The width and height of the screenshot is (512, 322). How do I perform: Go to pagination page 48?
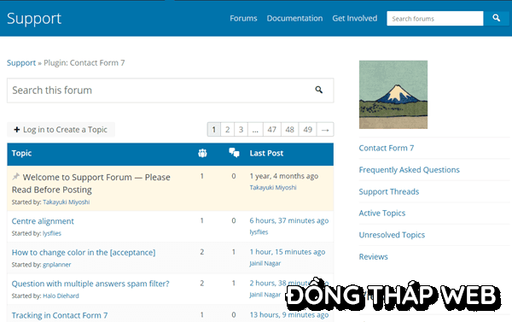click(x=290, y=130)
